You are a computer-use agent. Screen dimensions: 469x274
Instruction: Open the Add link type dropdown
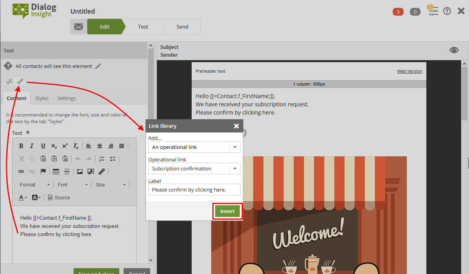point(194,147)
